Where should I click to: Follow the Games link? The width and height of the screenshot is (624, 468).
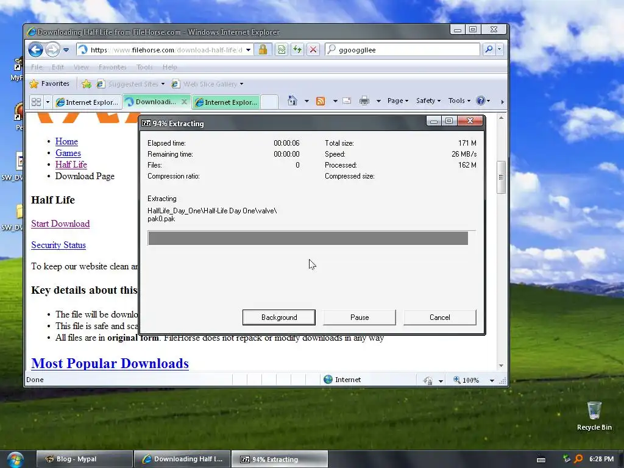click(x=68, y=153)
